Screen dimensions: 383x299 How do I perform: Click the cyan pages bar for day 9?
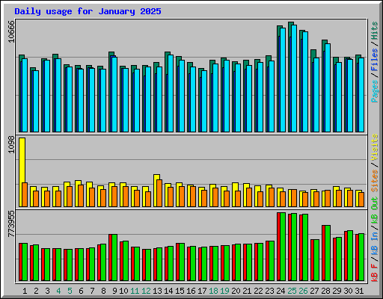pos(114,94)
